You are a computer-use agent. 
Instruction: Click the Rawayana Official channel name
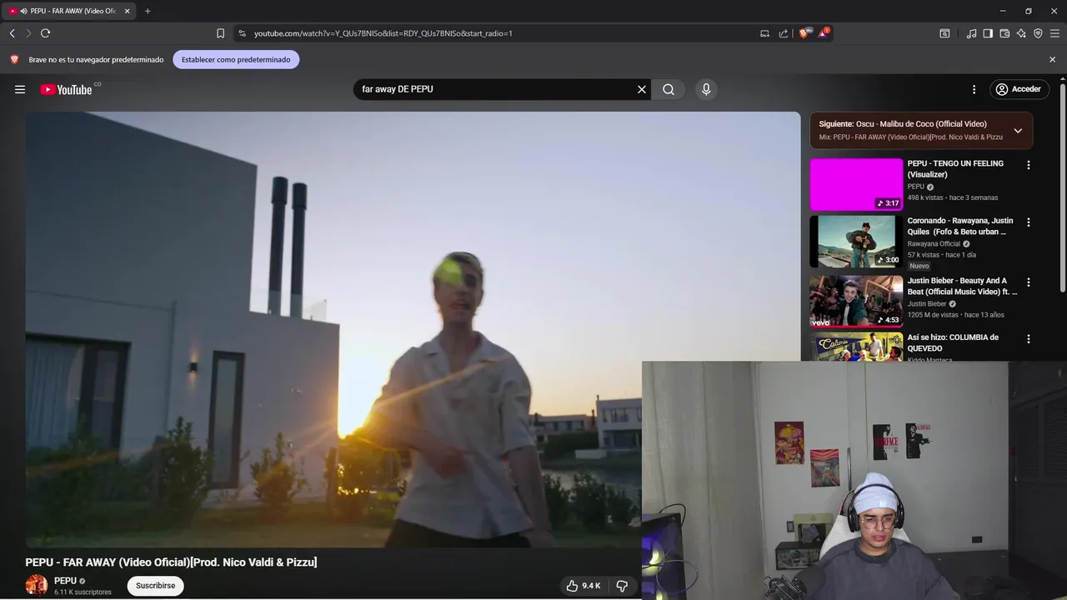[934, 244]
